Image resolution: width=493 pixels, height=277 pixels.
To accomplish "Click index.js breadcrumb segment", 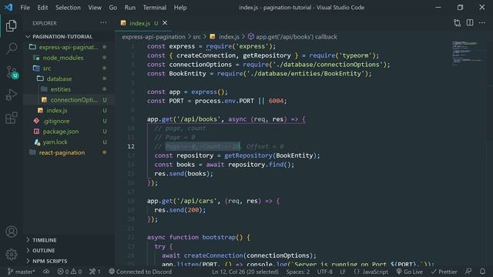I will (225, 37).
